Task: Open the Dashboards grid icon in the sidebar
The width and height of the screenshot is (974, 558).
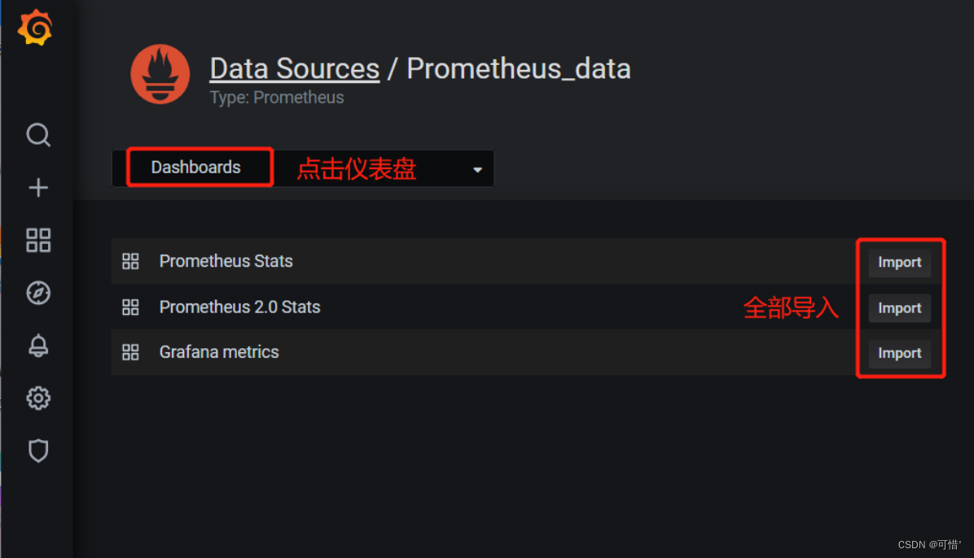Action: click(x=38, y=240)
